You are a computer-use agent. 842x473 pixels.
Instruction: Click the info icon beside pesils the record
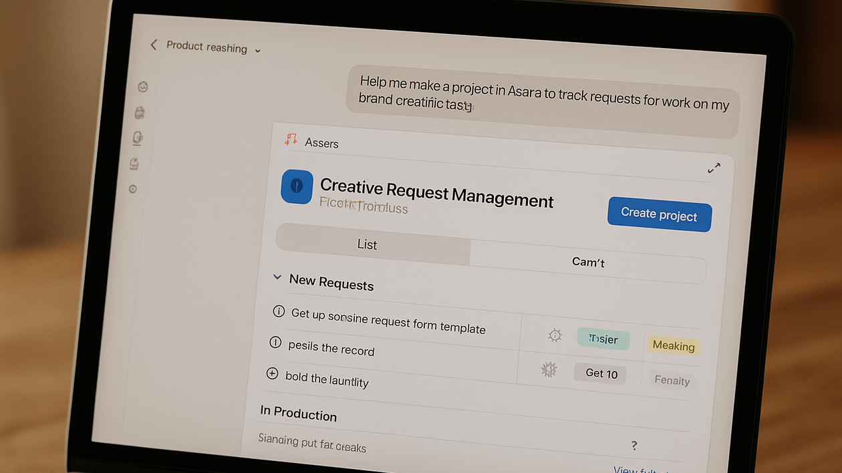tap(275, 342)
